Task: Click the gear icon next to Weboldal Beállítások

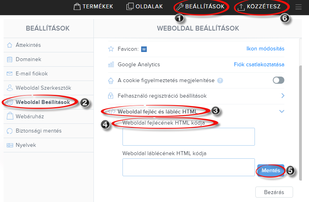Action: 10,102
